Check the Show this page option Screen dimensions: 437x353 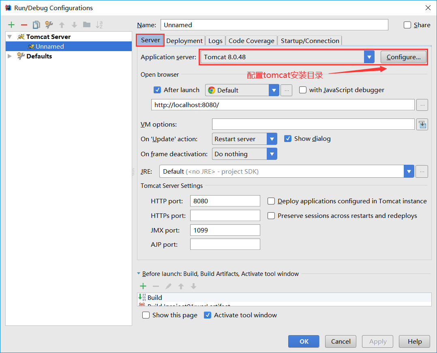tap(146, 315)
